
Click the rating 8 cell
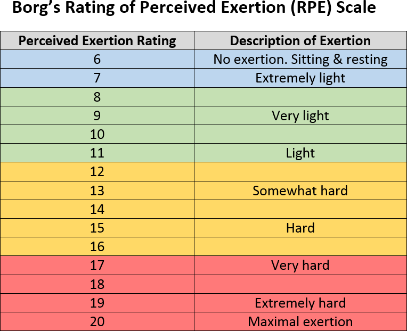(x=97, y=97)
